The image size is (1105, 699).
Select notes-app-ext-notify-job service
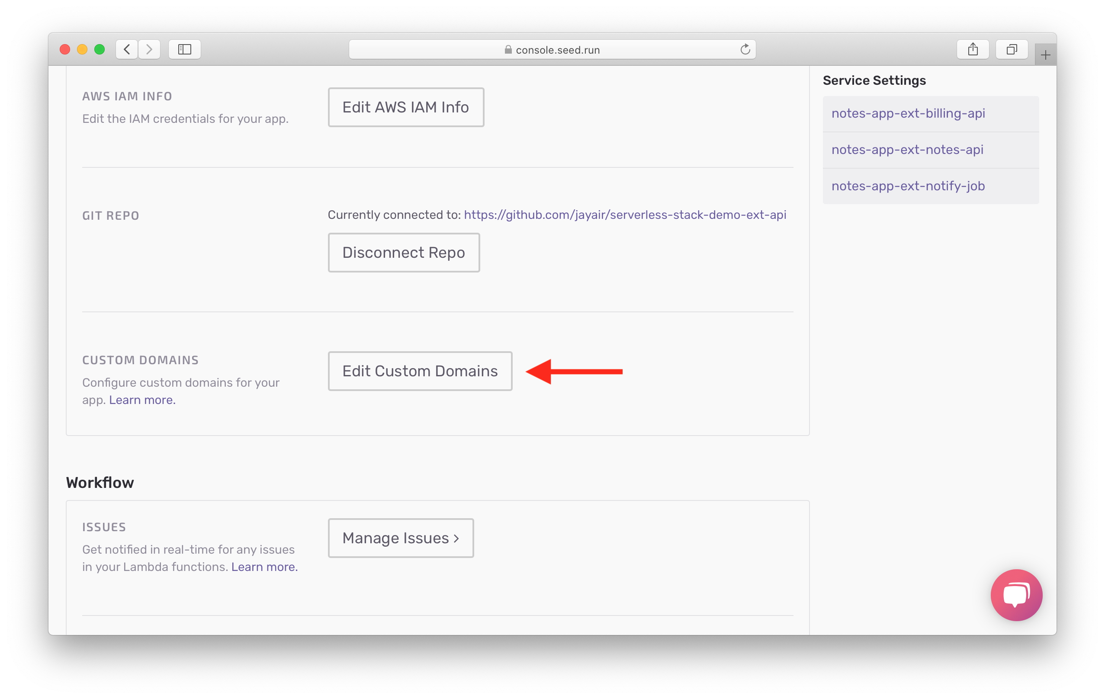tap(909, 185)
